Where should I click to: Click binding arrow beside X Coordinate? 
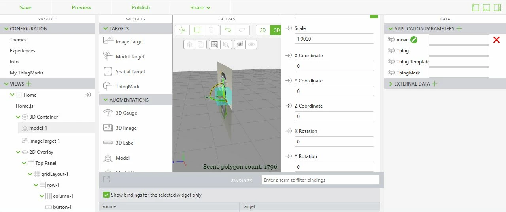point(288,55)
